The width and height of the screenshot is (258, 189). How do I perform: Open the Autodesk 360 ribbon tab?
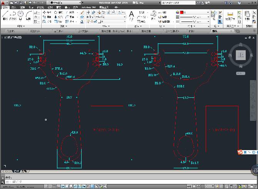click(x=89, y=7)
